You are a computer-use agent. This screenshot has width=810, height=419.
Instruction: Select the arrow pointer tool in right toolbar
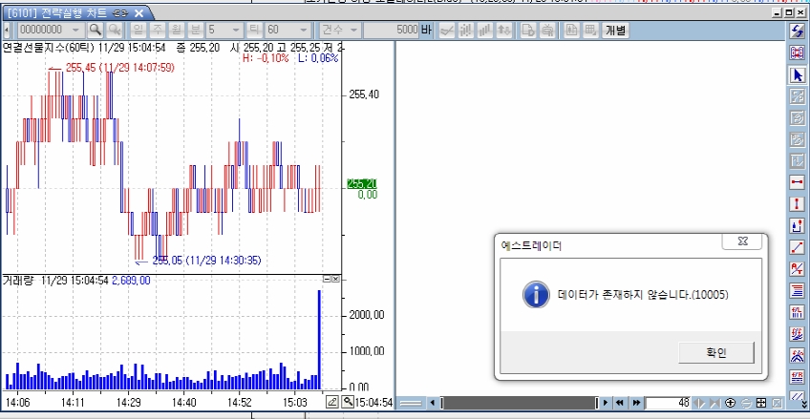[x=797, y=74]
